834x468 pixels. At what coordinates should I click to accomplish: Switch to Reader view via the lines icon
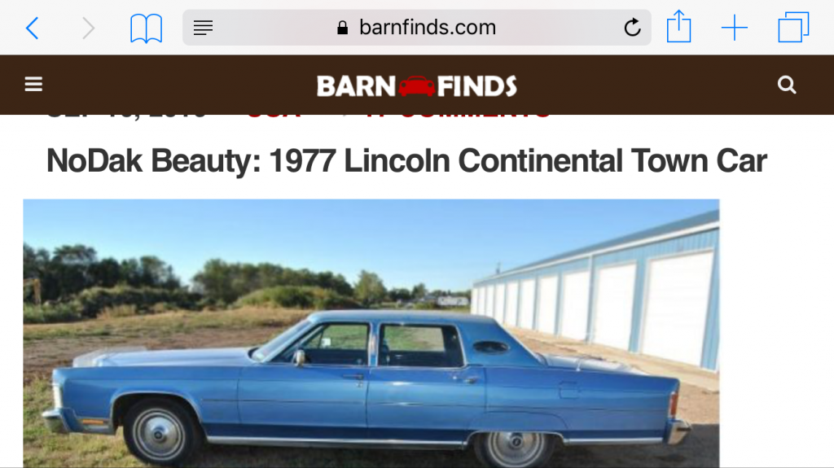tap(203, 28)
